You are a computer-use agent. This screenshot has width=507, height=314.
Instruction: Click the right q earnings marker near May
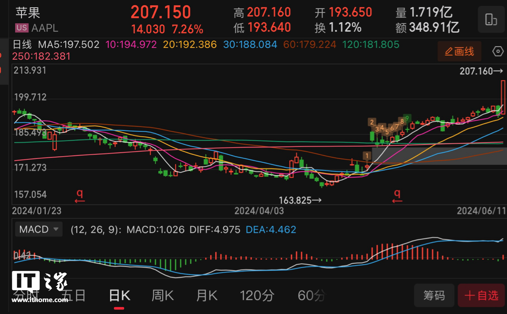click(397, 196)
